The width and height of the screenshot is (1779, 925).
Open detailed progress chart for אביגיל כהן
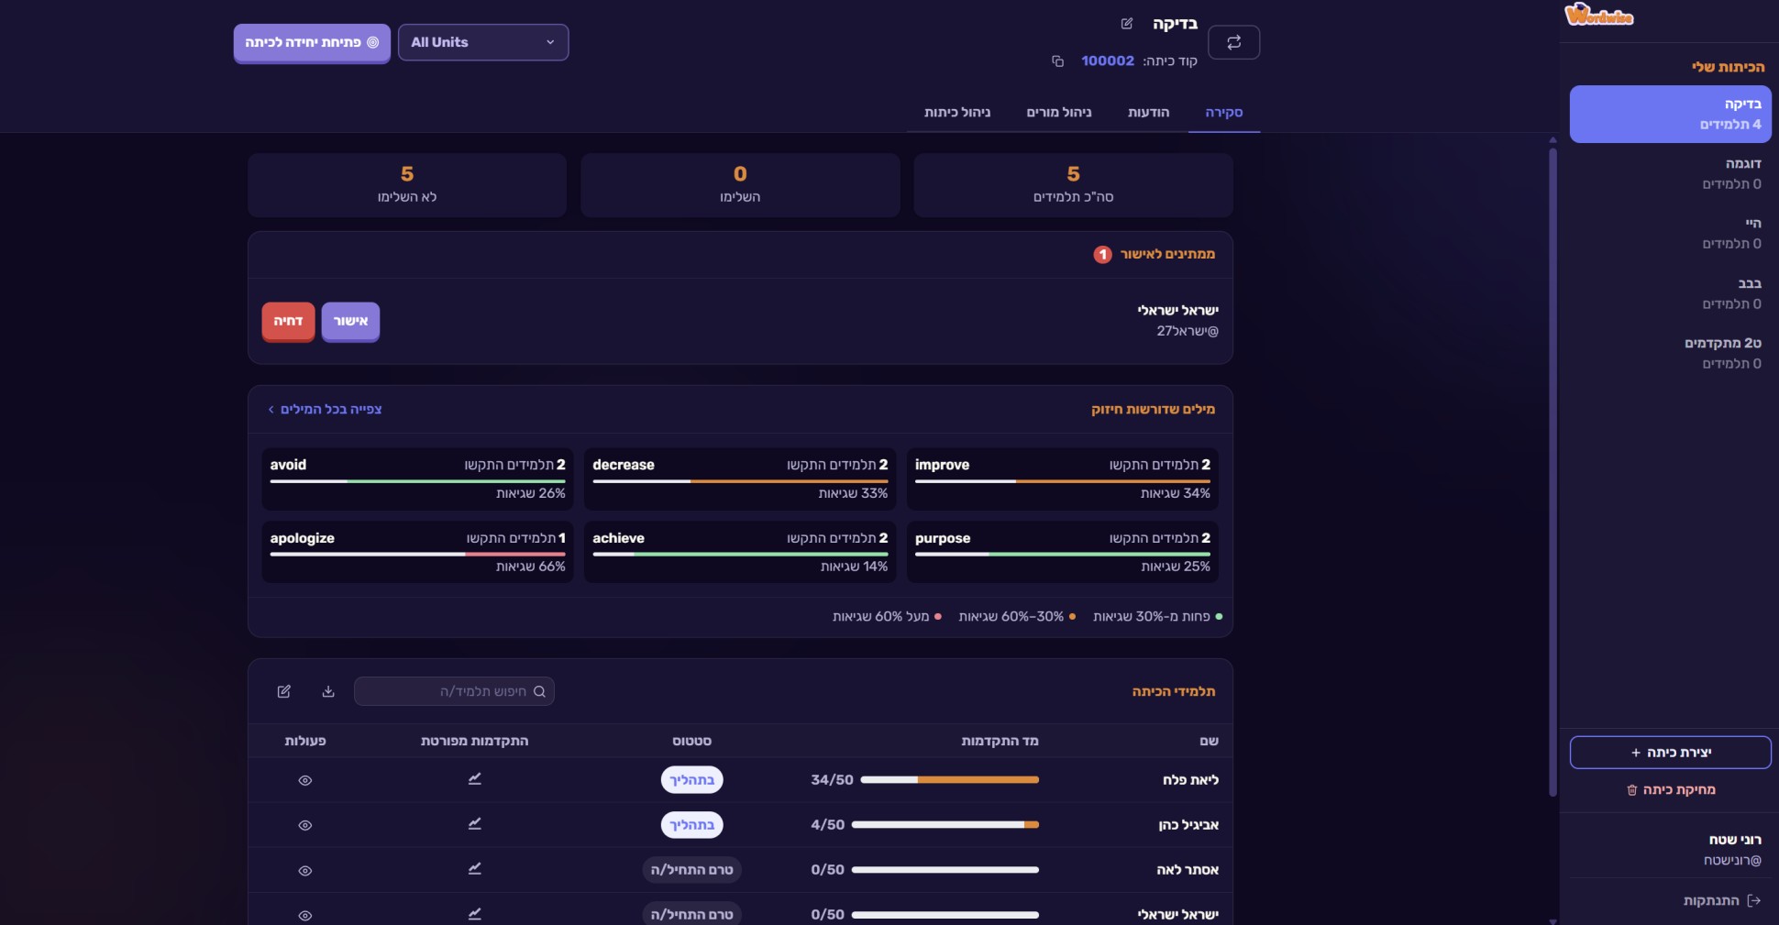coord(475,824)
